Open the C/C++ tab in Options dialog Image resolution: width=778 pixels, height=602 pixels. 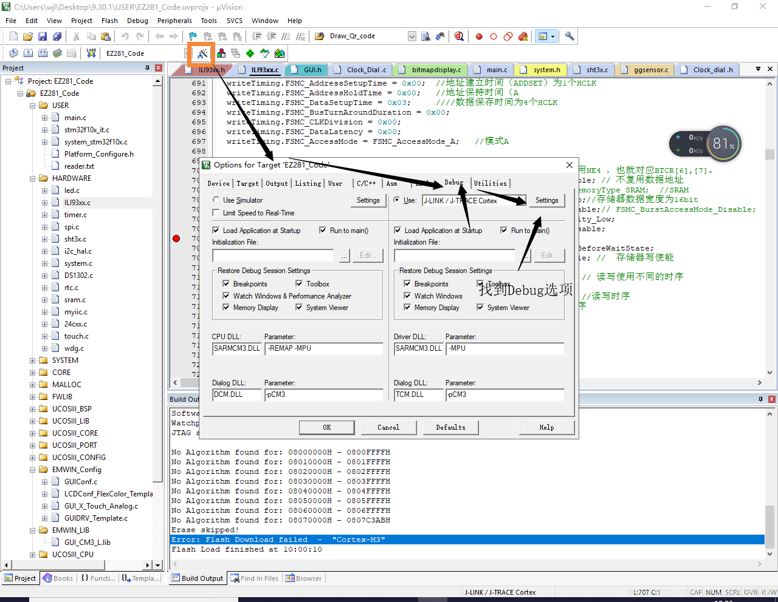tap(367, 183)
